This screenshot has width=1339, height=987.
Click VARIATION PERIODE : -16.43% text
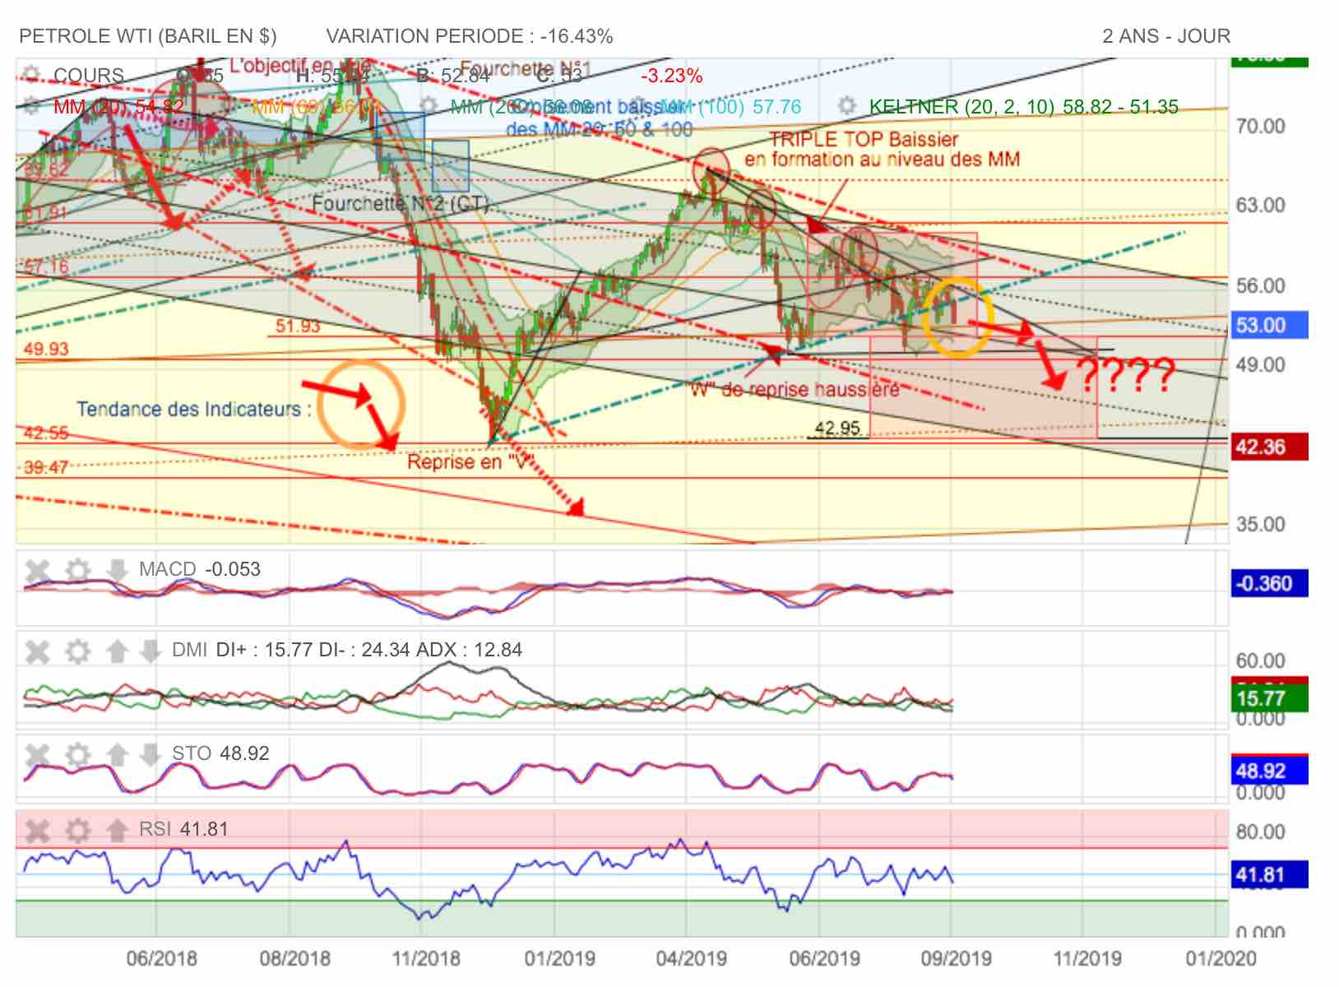pos(470,36)
